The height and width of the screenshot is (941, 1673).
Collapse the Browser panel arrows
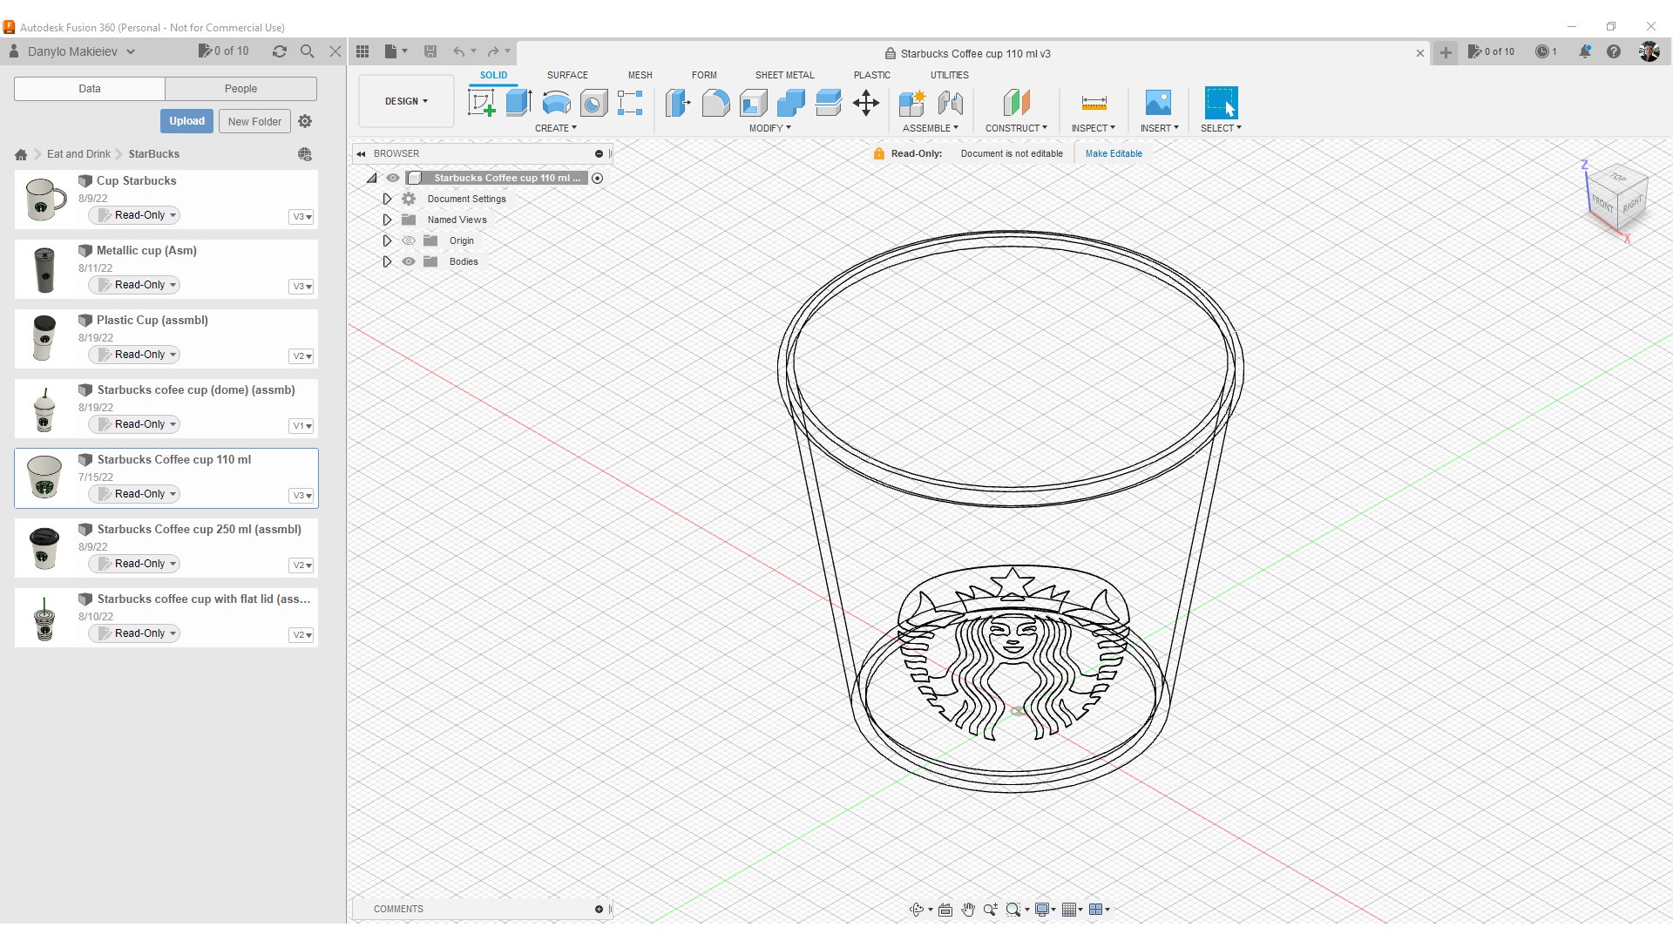point(361,153)
